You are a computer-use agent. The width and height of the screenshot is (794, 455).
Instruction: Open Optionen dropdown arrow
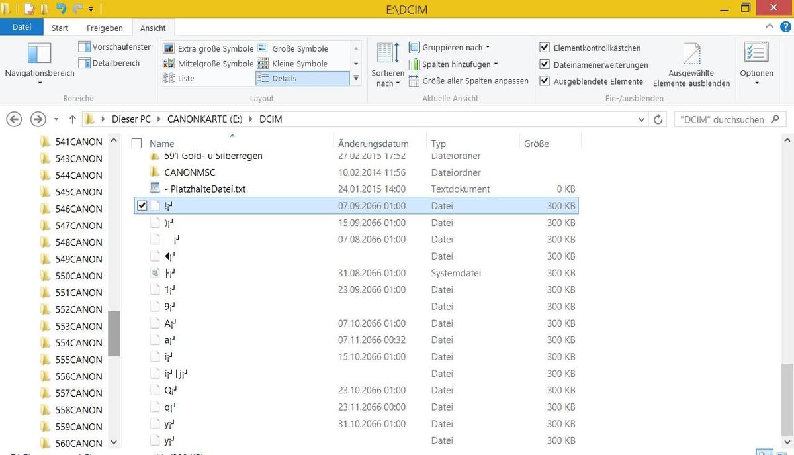[756, 83]
